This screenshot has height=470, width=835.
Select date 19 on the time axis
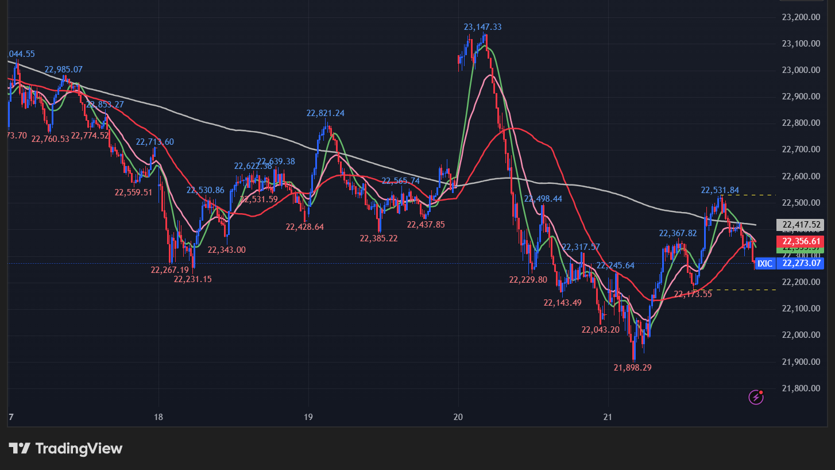click(308, 417)
